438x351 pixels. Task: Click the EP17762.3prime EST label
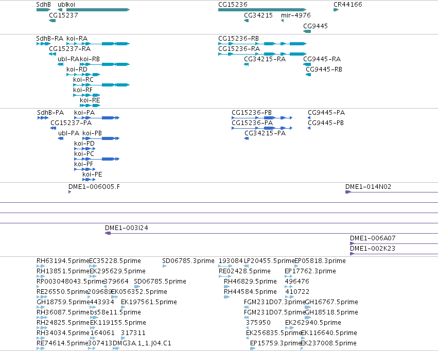[310, 271]
